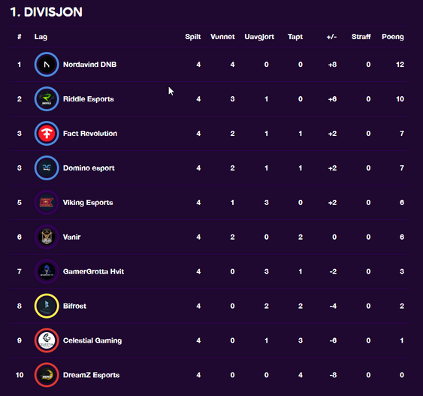Select the DreamZ Esports logo
Viewport: 423px width, 396px height.
click(47, 375)
